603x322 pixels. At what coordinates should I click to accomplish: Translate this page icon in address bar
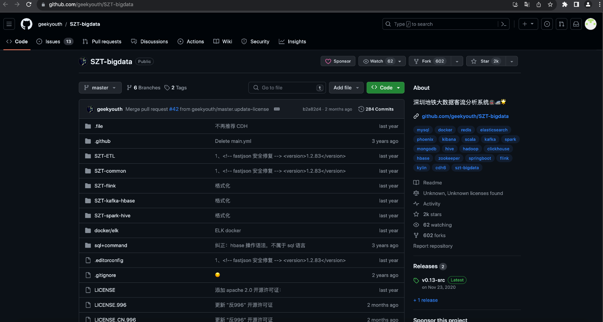click(x=527, y=5)
